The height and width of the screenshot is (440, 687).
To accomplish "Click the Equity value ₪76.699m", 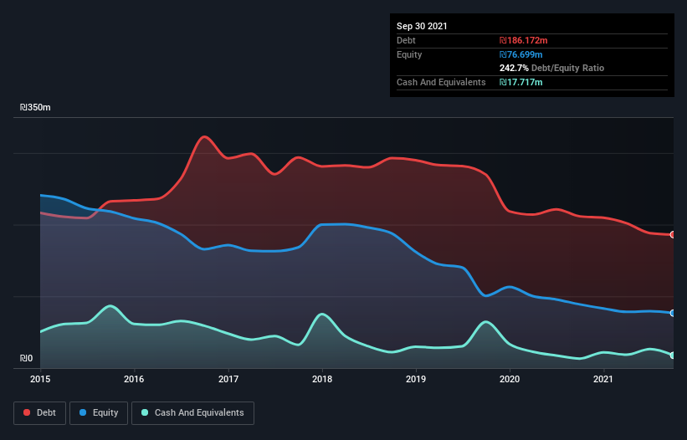I will (521, 54).
